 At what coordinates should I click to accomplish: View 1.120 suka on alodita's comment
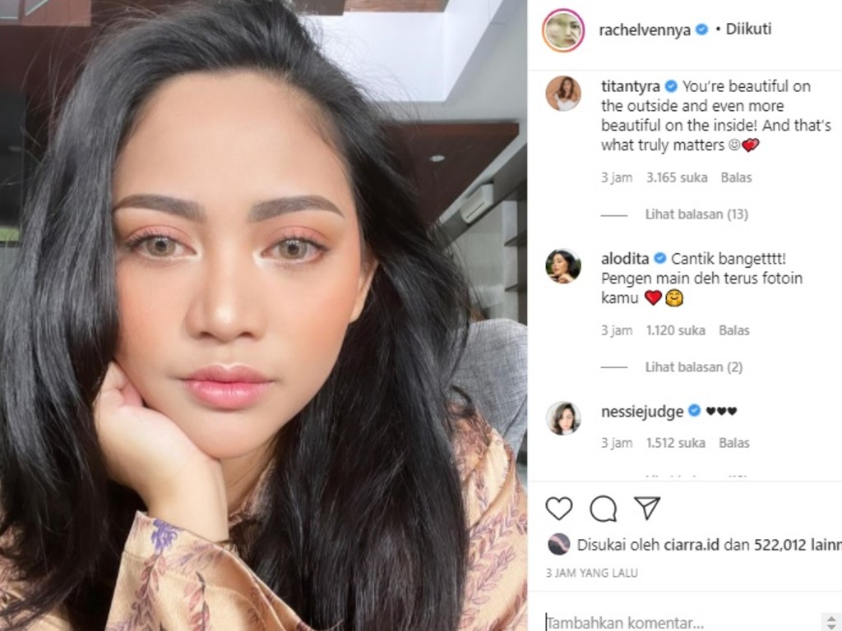click(x=676, y=330)
